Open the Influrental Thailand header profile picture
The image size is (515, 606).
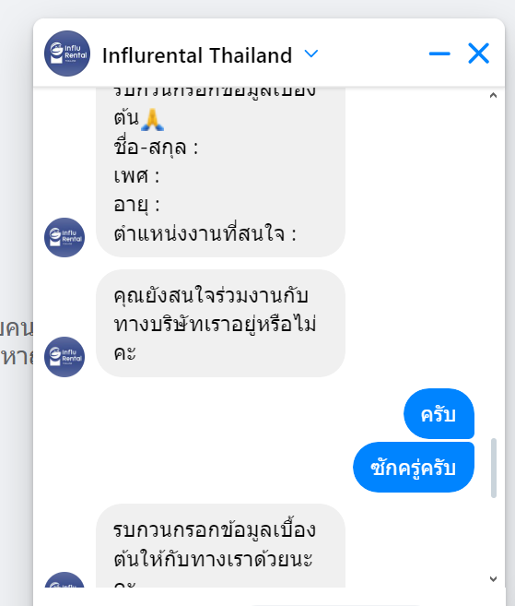67,53
